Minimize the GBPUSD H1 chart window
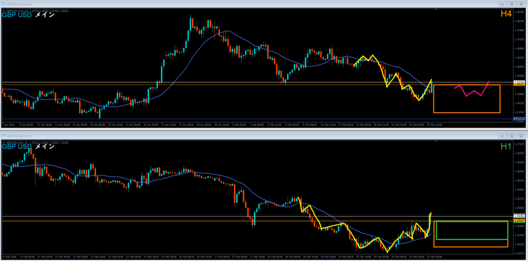 click(x=503, y=136)
